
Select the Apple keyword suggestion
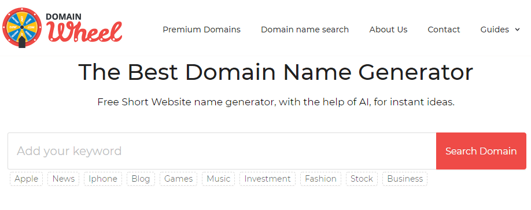pyautogui.click(x=27, y=179)
